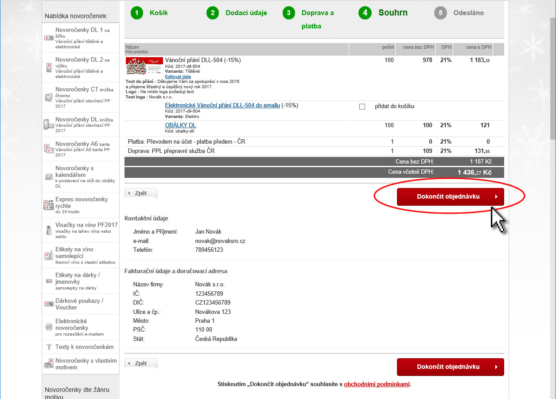Click step 1 circle for Košík
Screen dimensions: 556x399
(137, 13)
